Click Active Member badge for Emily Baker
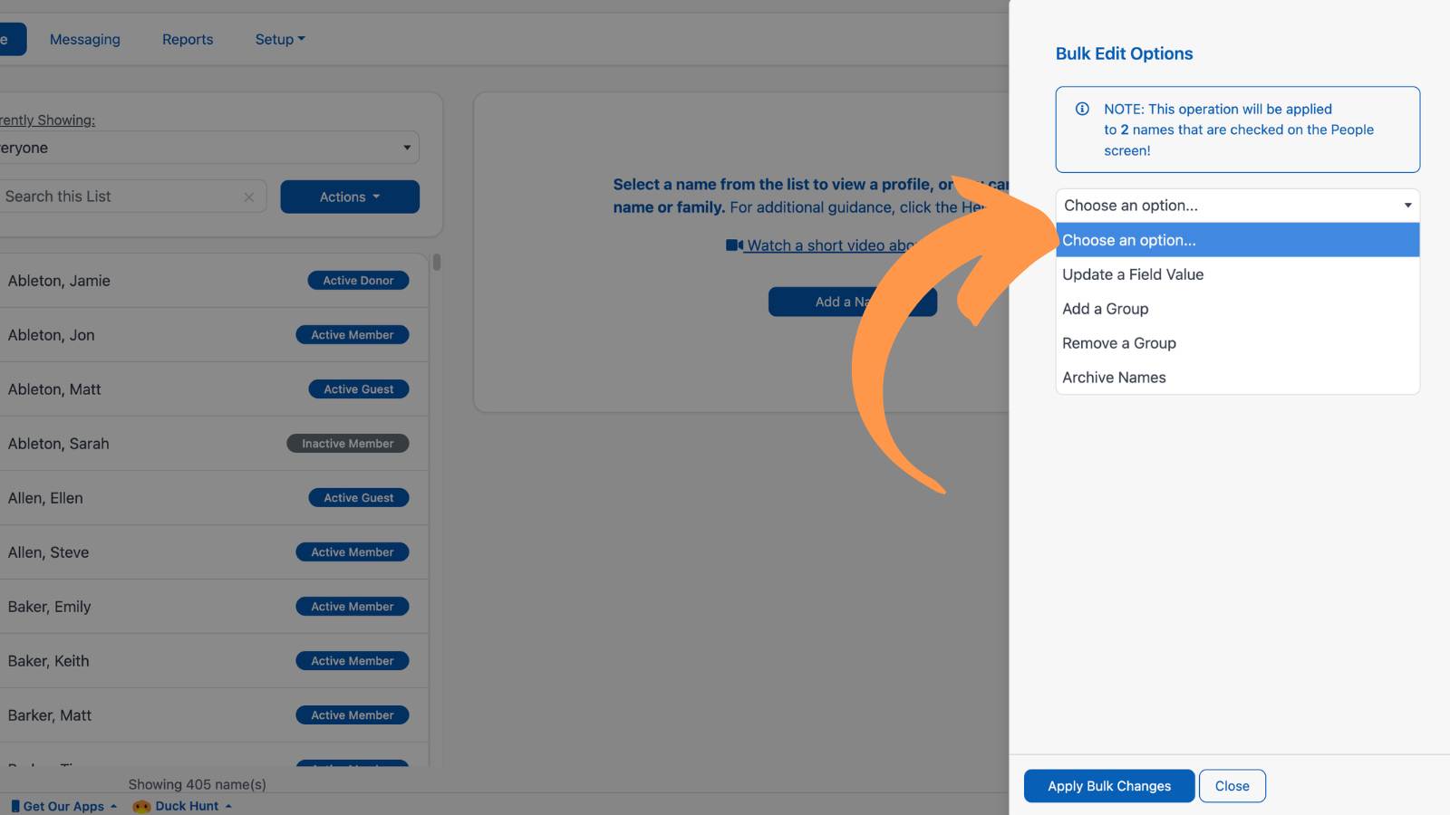The image size is (1450, 815). pyautogui.click(x=353, y=607)
